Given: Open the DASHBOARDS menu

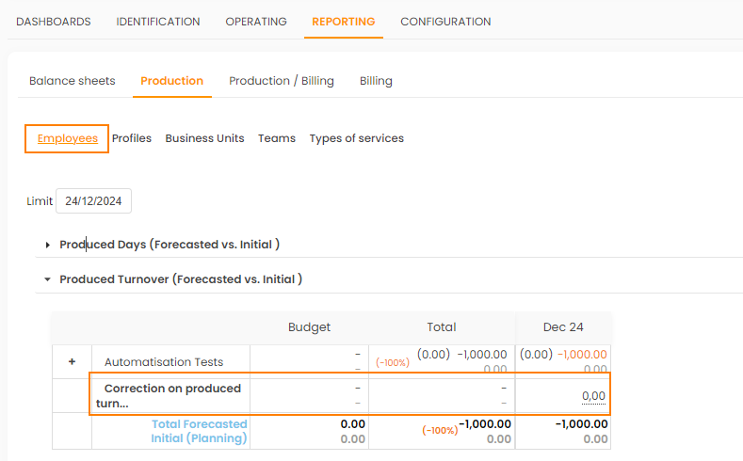Looking at the screenshot, I should click(54, 22).
